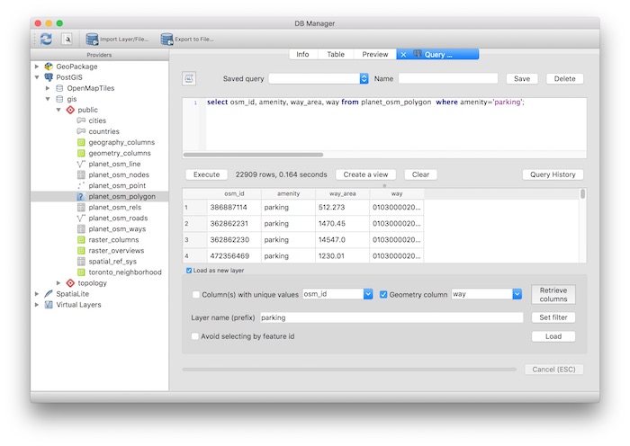Viewport: 630px width, 446px height.
Task: Select the Query tab
Action: point(438,54)
